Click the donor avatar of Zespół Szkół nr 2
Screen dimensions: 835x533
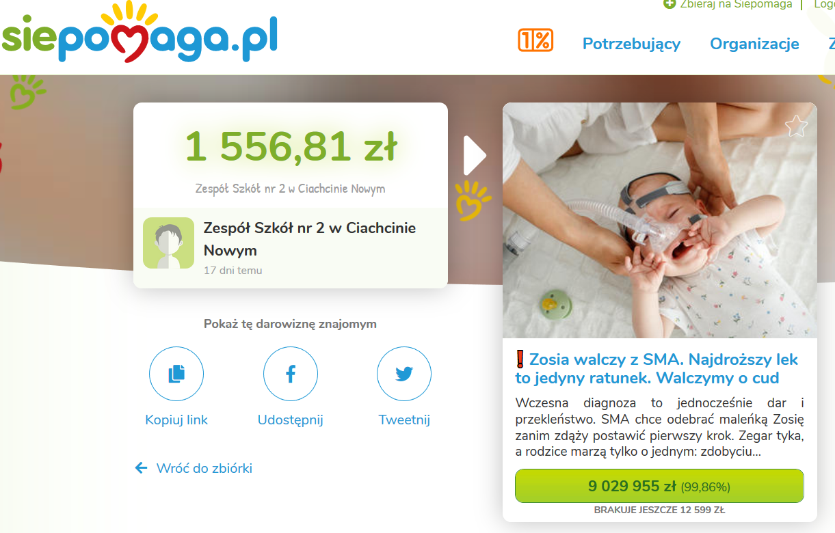[x=168, y=243]
